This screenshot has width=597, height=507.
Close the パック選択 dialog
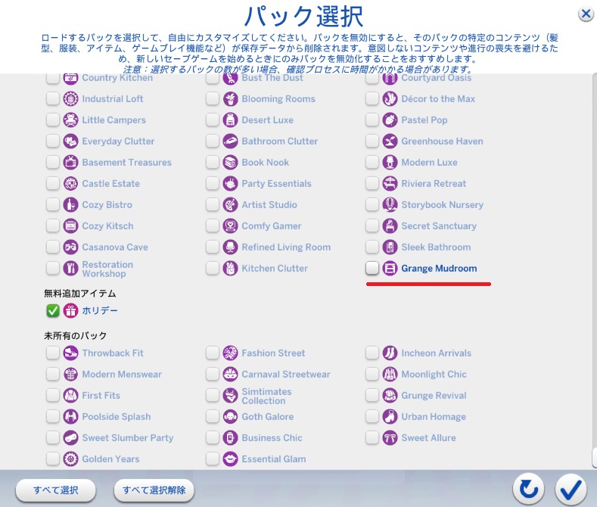tap(586, 14)
